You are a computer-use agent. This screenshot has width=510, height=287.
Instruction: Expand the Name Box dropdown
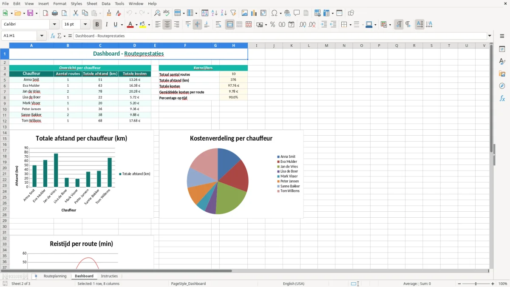click(42, 36)
